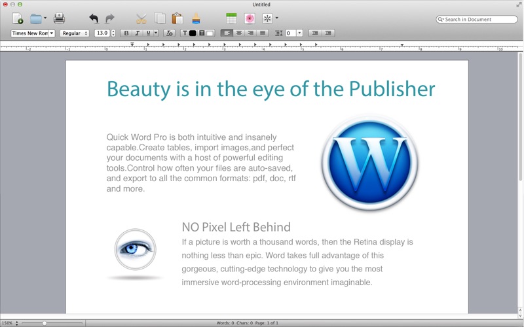
Task: Open the Times New Roman font dropdown
Action: pyautogui.click(x=33, y=33)
